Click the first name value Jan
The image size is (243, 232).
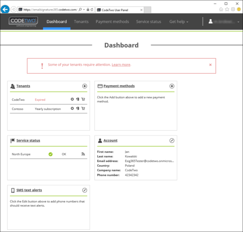tap(127, 152)
